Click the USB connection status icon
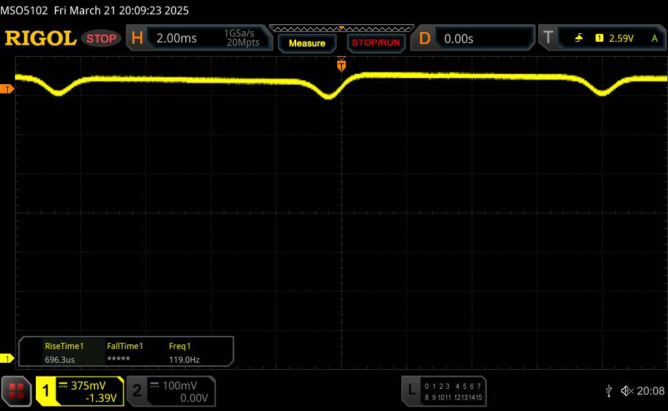The width and height of the screenshot is (668, 411). click(x=609, y=391)
